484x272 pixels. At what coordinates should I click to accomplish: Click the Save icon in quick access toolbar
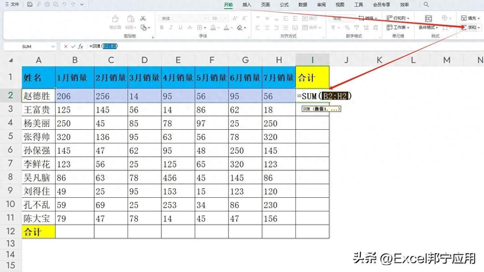click(x=30, y=5)
